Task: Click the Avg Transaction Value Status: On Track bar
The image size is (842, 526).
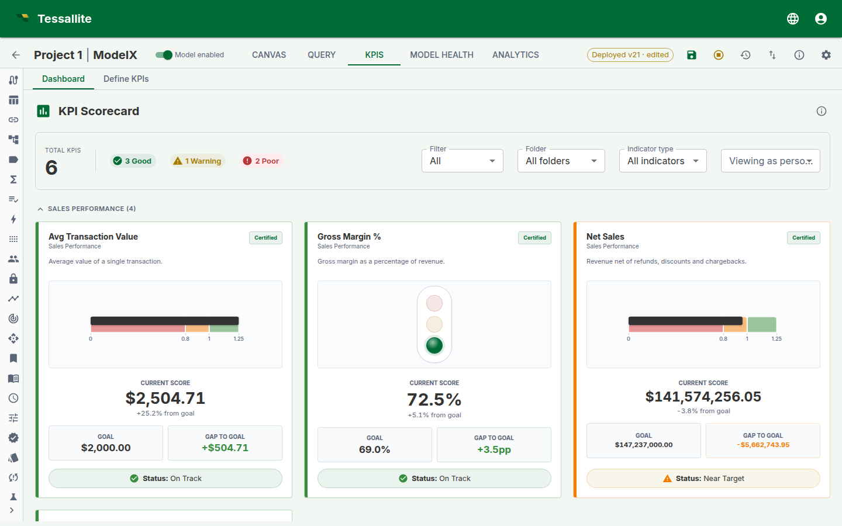Action: (165, 478)
